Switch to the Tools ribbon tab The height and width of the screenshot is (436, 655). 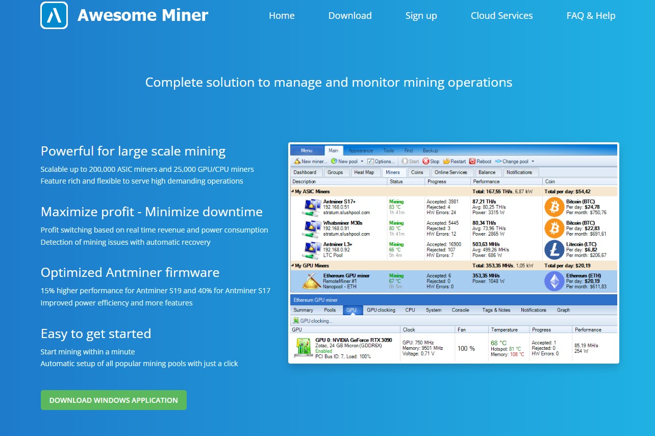[x=389, y=150]
